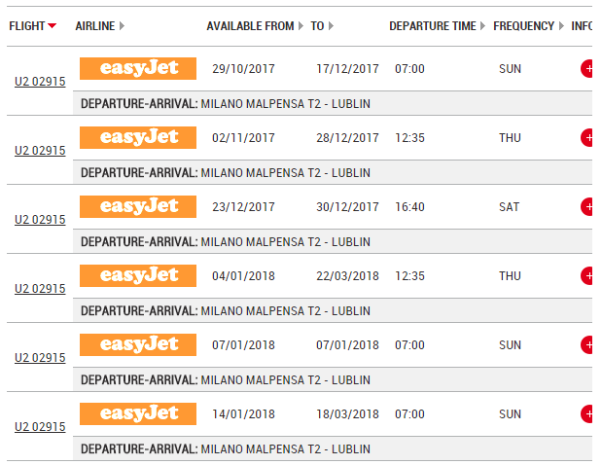The height and width of the screenshot is (465, 602).
Task: Click easyJet logo in the Saturday flight row
Action: coord(138,206)
